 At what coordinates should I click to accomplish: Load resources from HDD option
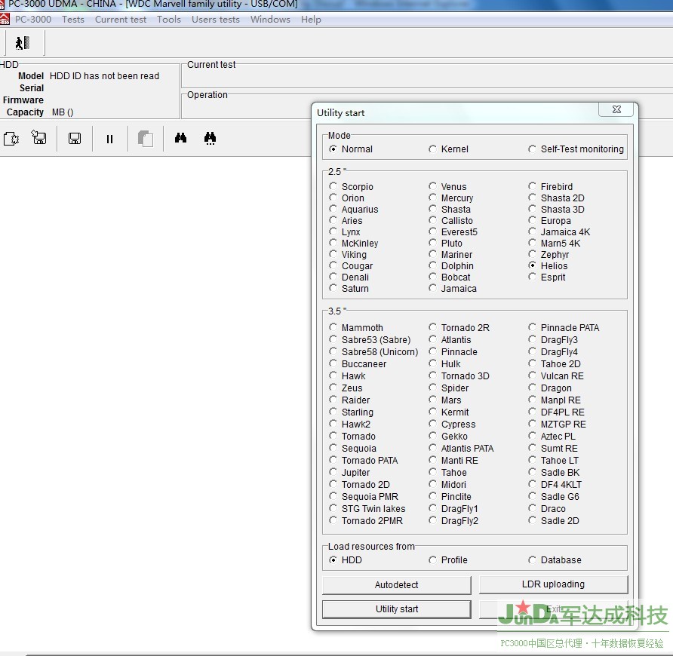click(x=333, y=560)
